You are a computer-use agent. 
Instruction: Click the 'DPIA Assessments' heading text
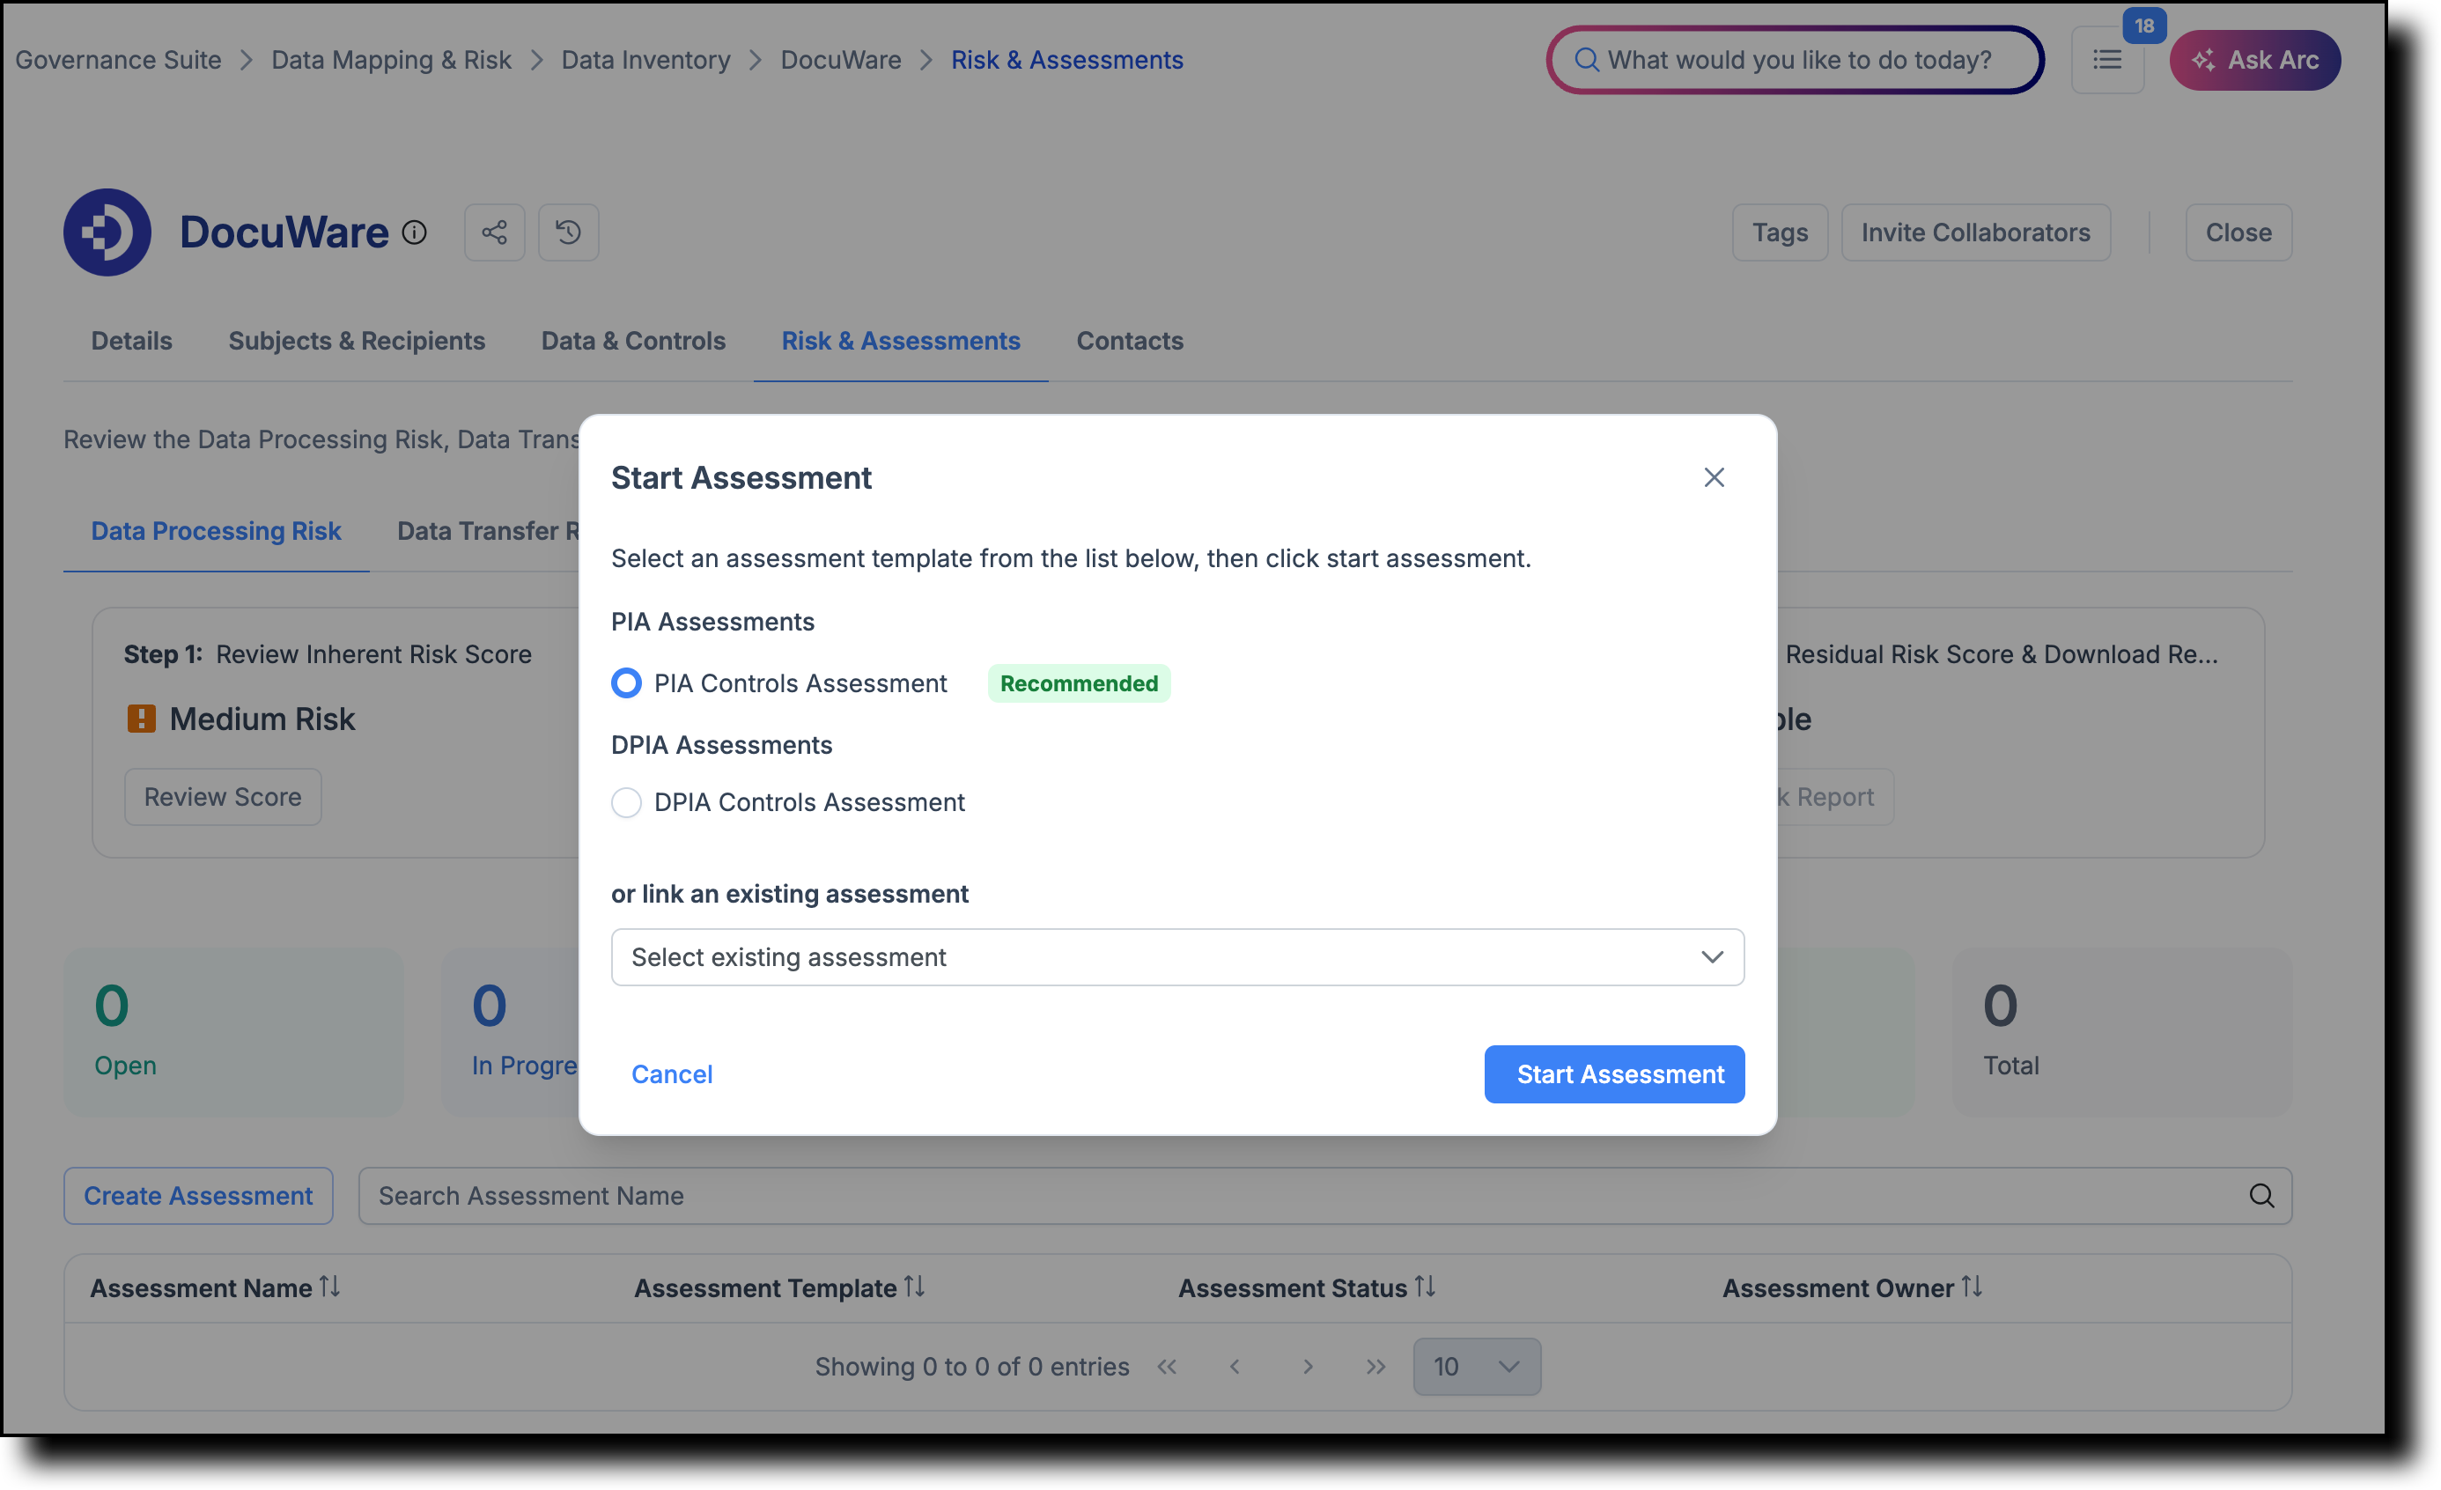tap(721, 745)
